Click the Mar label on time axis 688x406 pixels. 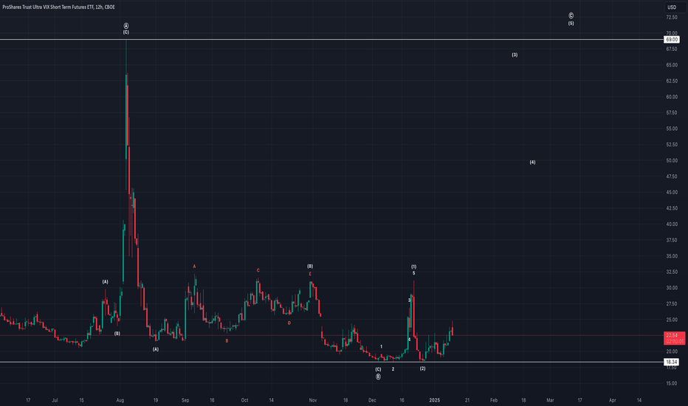(550, 400)
